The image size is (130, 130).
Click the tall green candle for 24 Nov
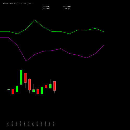pos(21,77)
